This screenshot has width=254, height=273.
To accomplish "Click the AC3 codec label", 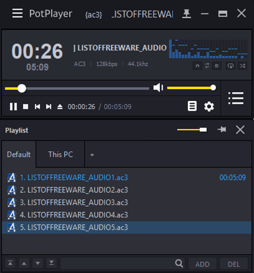I will pos(80,64).
